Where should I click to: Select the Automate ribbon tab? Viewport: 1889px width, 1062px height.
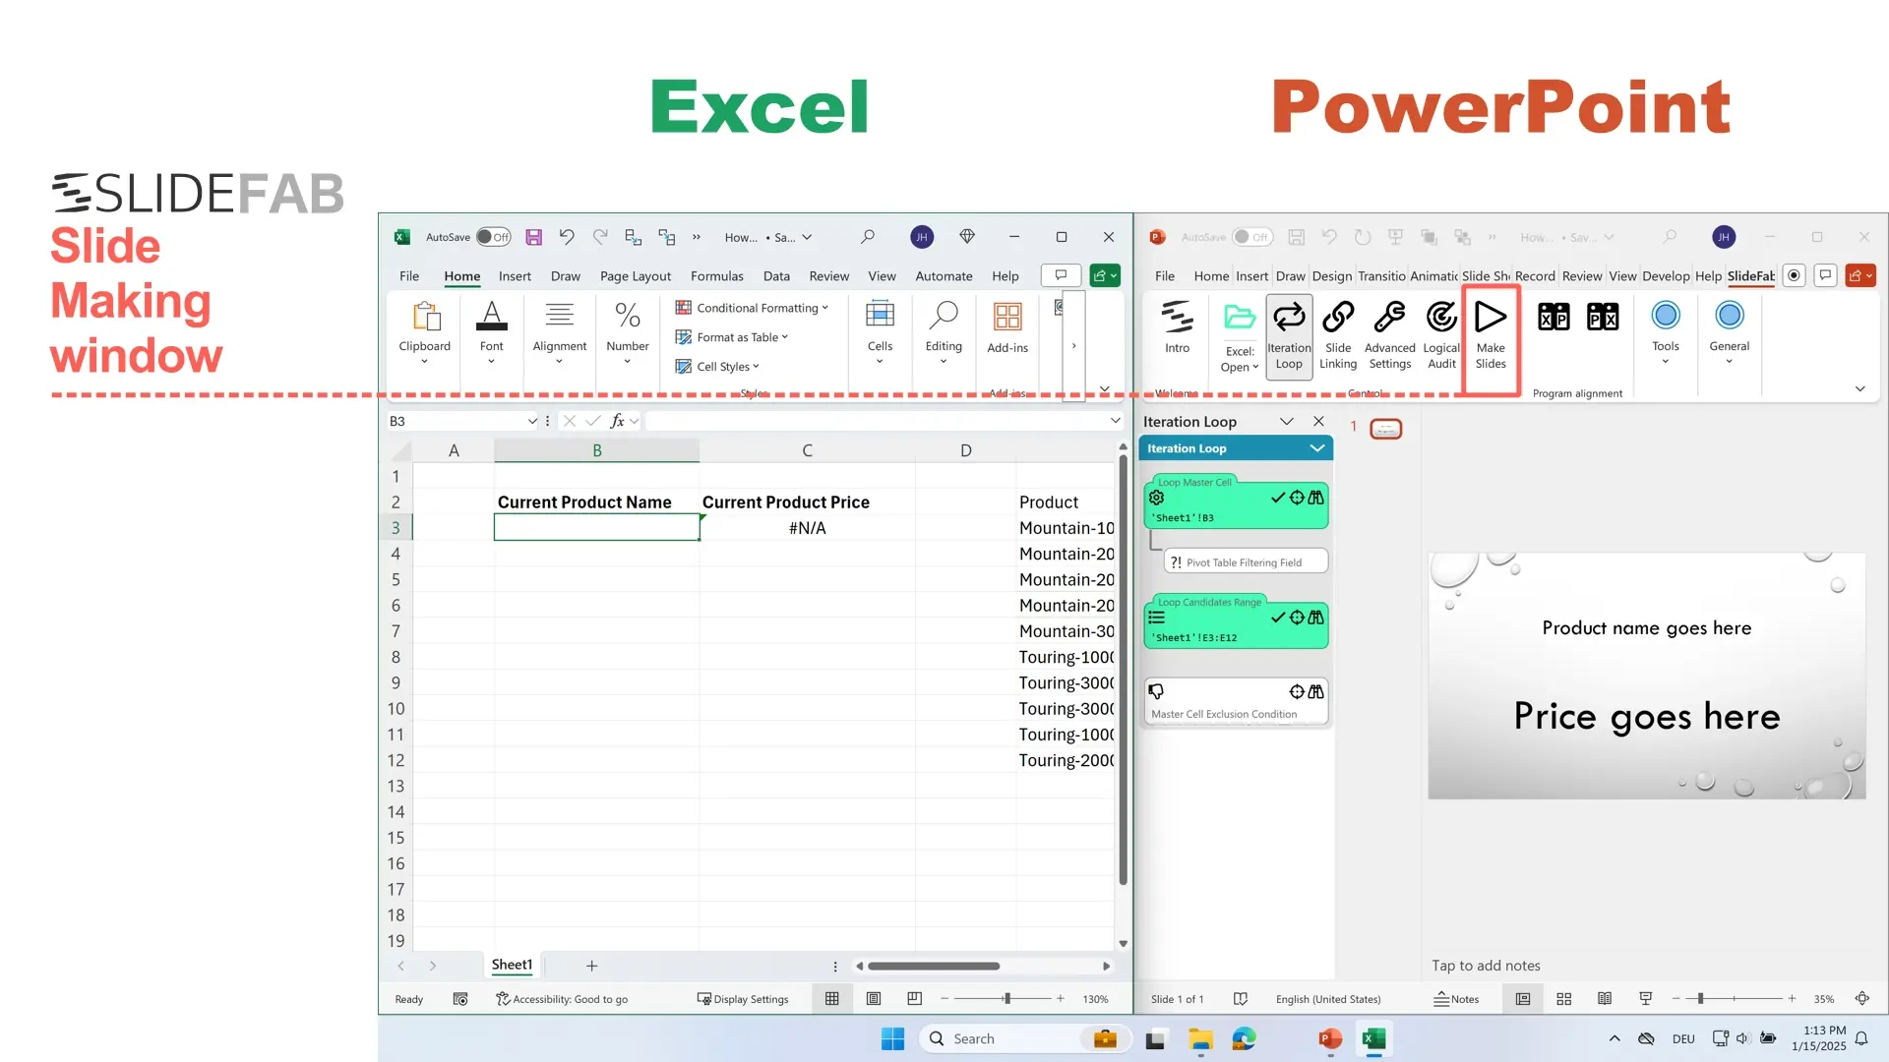pyautogui.click(x=944, y=275)
